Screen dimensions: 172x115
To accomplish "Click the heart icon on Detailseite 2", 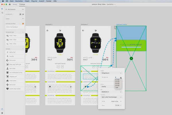I will point(50,87).
